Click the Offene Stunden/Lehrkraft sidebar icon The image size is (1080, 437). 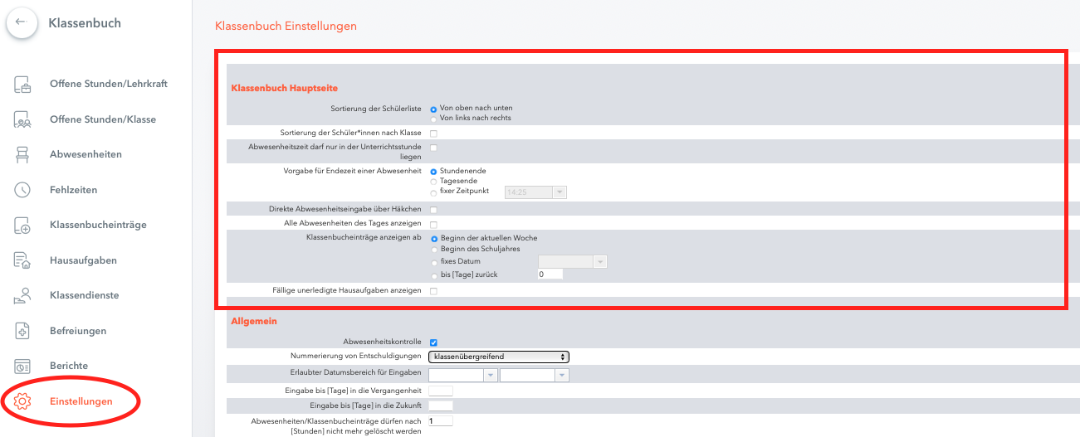(x=22, y=84)
